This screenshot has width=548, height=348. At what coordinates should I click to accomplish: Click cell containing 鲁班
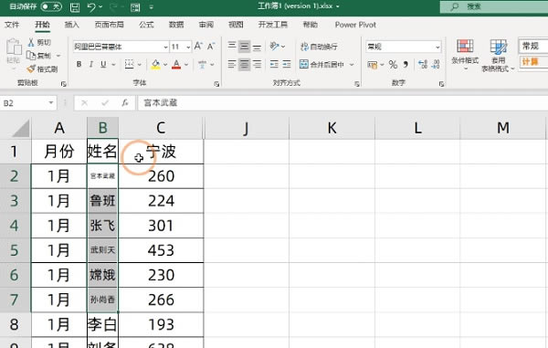(x=102, y=201)
